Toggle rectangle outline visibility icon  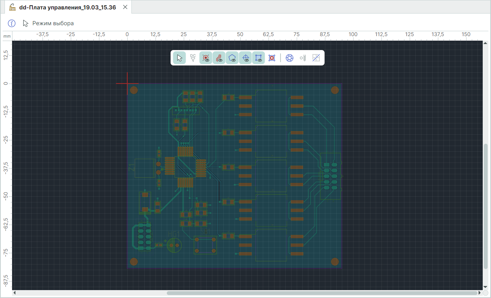tap(259, 58)
